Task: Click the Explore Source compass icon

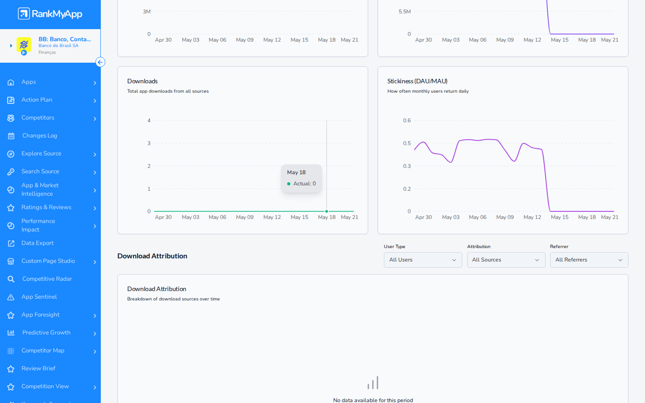Action: click(11, 154)
